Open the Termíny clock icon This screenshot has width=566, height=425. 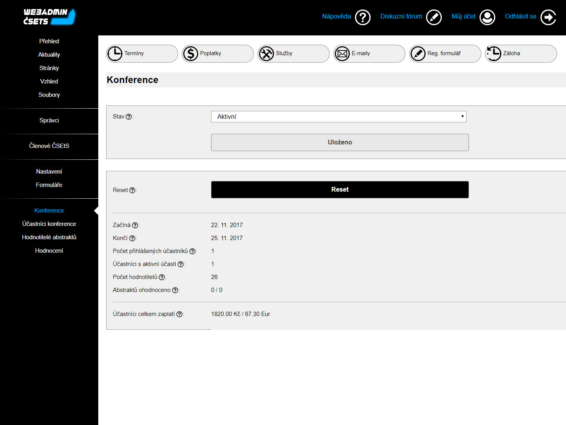pyautogui.click(x=115, y=54)
